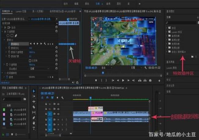Expand the Mask Feather property
Image resolution: width=199 pixels, height=140 pixels.
tap(6, 48)
